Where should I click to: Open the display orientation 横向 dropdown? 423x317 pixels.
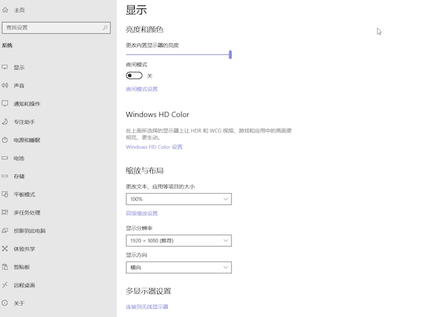[179, 267]
